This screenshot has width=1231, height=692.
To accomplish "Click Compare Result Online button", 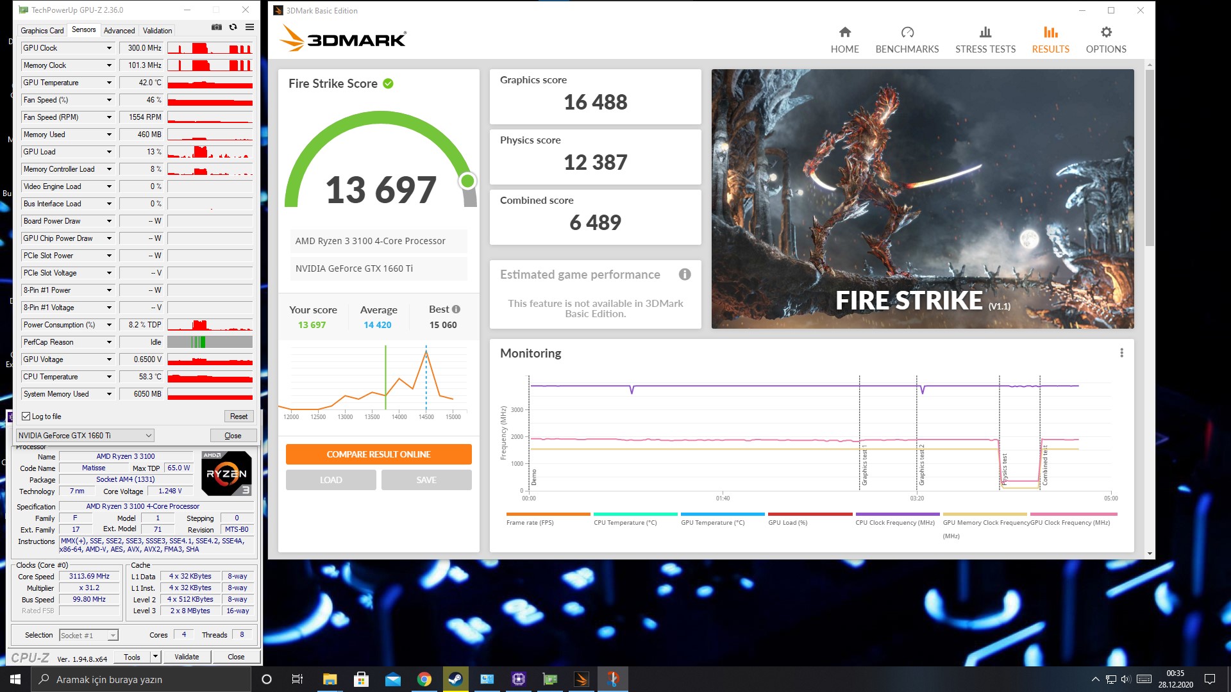I will click(x=378, y=454).
